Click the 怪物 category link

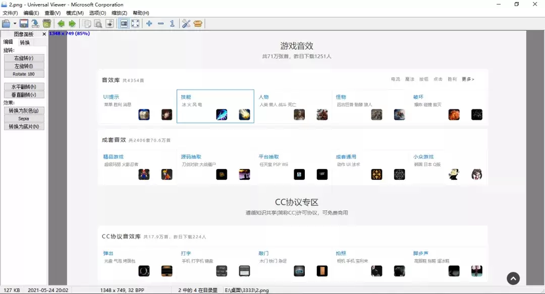[341, 97]
